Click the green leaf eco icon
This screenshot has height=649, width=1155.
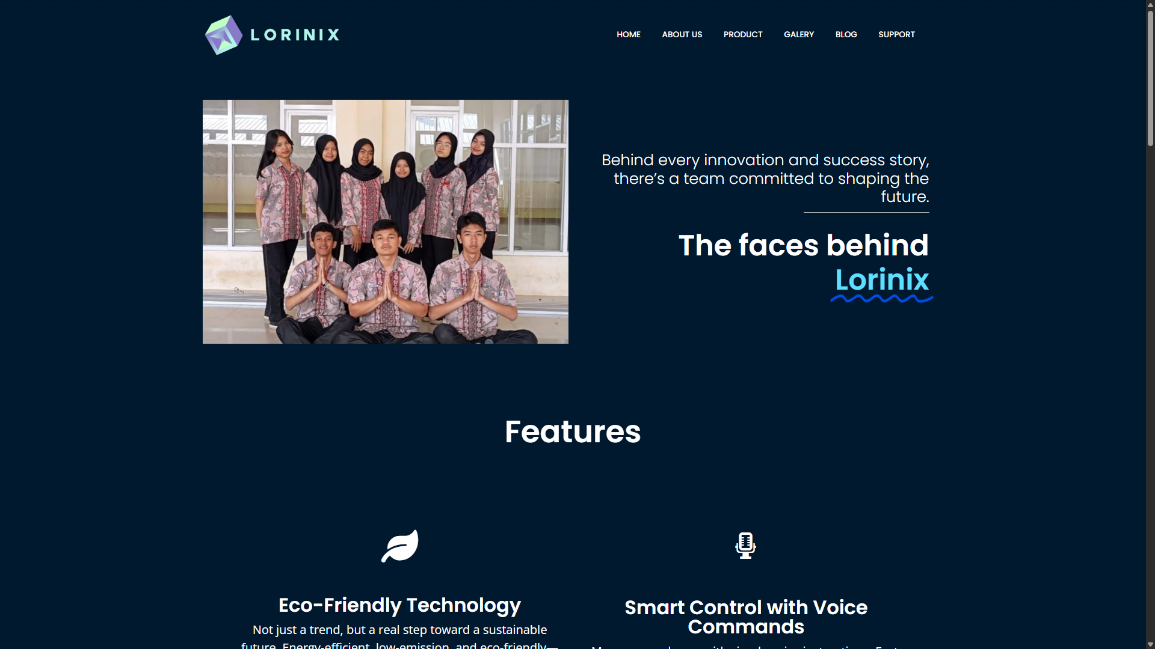tap(400, 546)
